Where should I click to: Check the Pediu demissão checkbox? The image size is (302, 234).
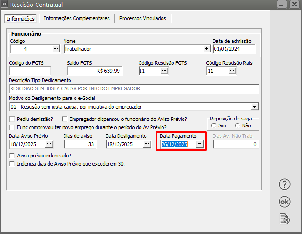[12, 119]
